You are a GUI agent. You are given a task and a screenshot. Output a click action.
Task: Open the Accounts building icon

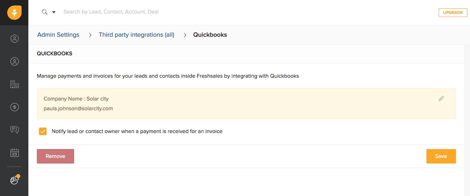tap(14, 84)
